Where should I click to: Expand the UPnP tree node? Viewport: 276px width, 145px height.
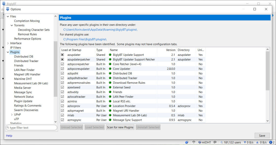12,115
